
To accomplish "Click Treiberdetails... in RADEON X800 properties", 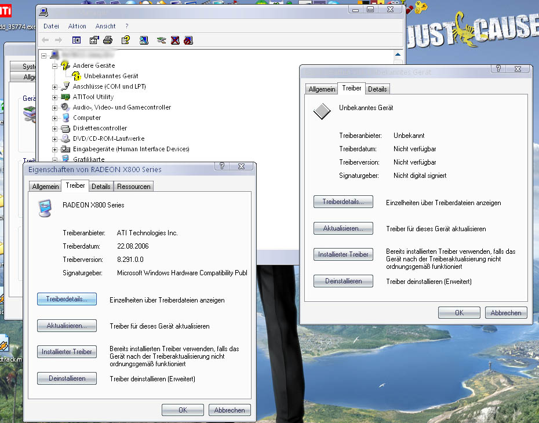I will pos(67,299).
